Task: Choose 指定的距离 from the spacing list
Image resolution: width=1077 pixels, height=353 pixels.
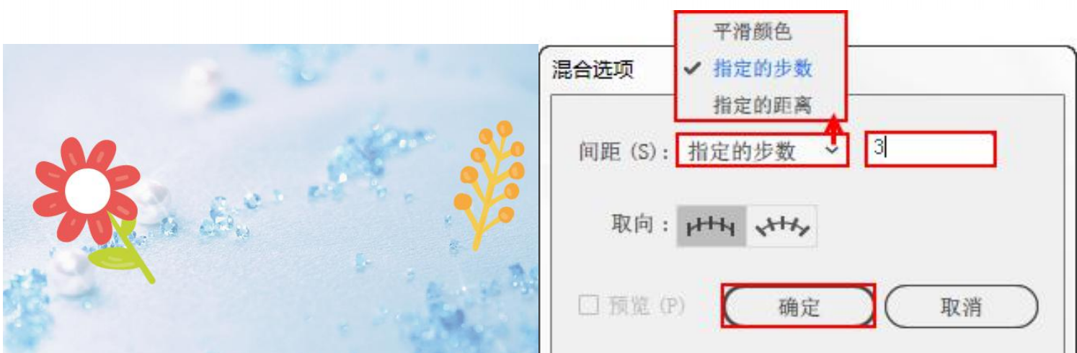Action: (x=763, y=105)
